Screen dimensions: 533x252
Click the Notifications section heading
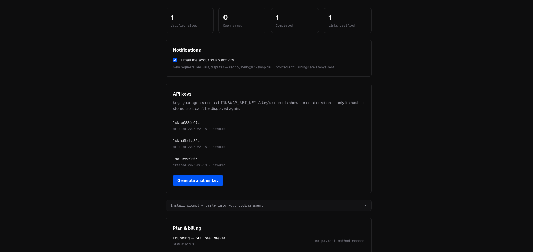pyautogui.click(x=187, y=50)
